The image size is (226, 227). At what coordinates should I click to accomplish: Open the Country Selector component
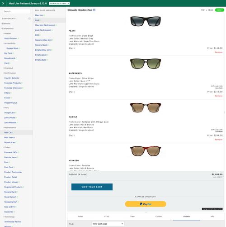pyautogui.click(x=12, y=78)
